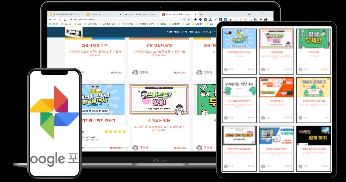Click the ₩10,000 price on 컴퓨터 활용기초1
The width and height of the screenshot is (346, 182).
pyautogui.click(x=116, y=73)
